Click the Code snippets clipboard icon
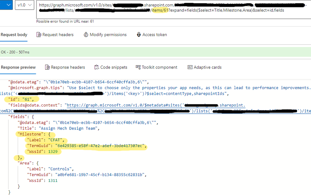This screenshot has width=311, height=195. coord(97,67)
